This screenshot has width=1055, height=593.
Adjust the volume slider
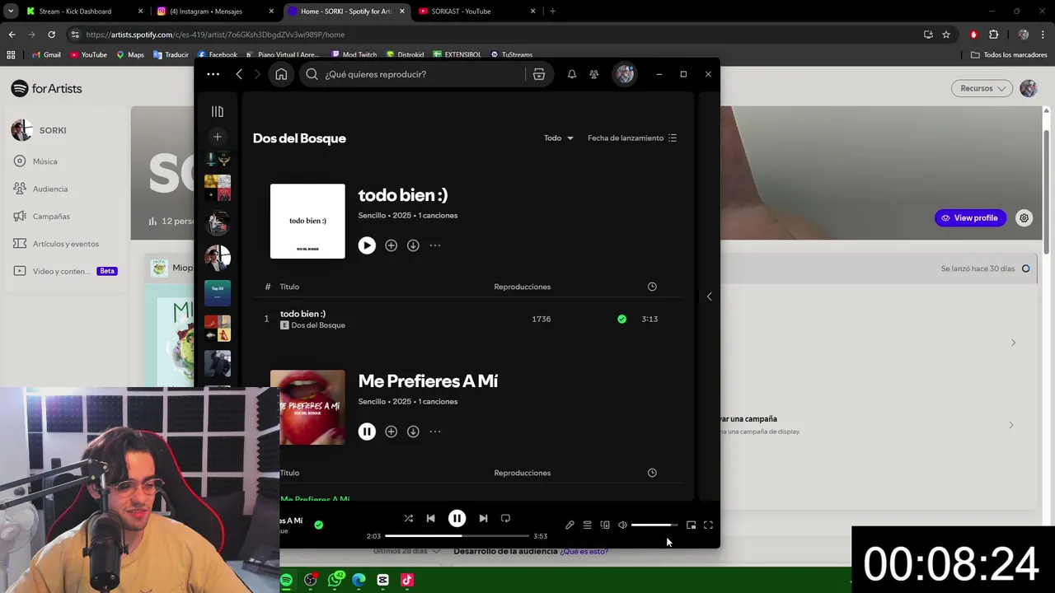pos(654,525)
